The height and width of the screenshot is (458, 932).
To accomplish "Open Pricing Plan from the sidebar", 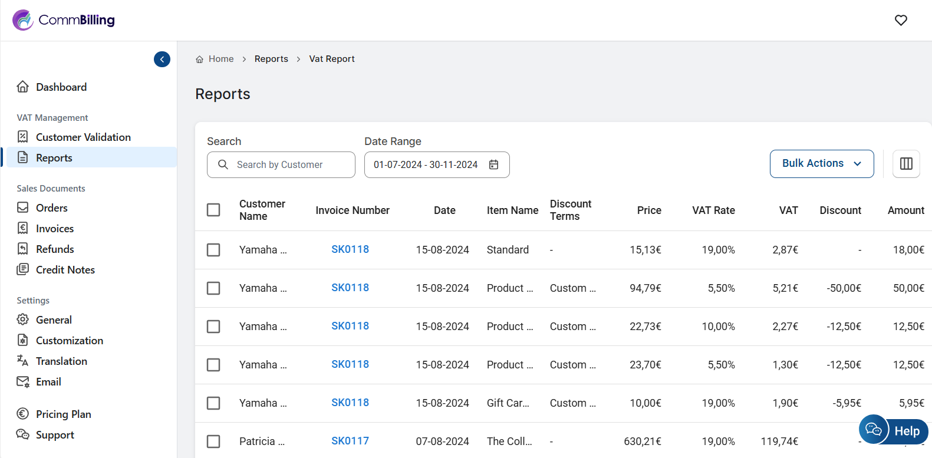I will click(63, 414).
